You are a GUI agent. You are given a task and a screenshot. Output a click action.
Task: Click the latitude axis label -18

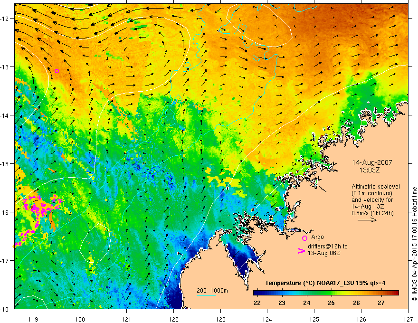coord(5,309)
